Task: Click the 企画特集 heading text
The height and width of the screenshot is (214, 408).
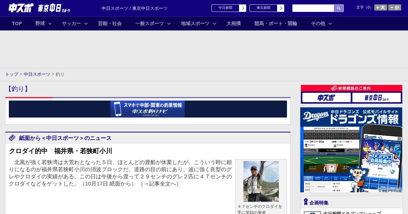Action: pos(319,203)
